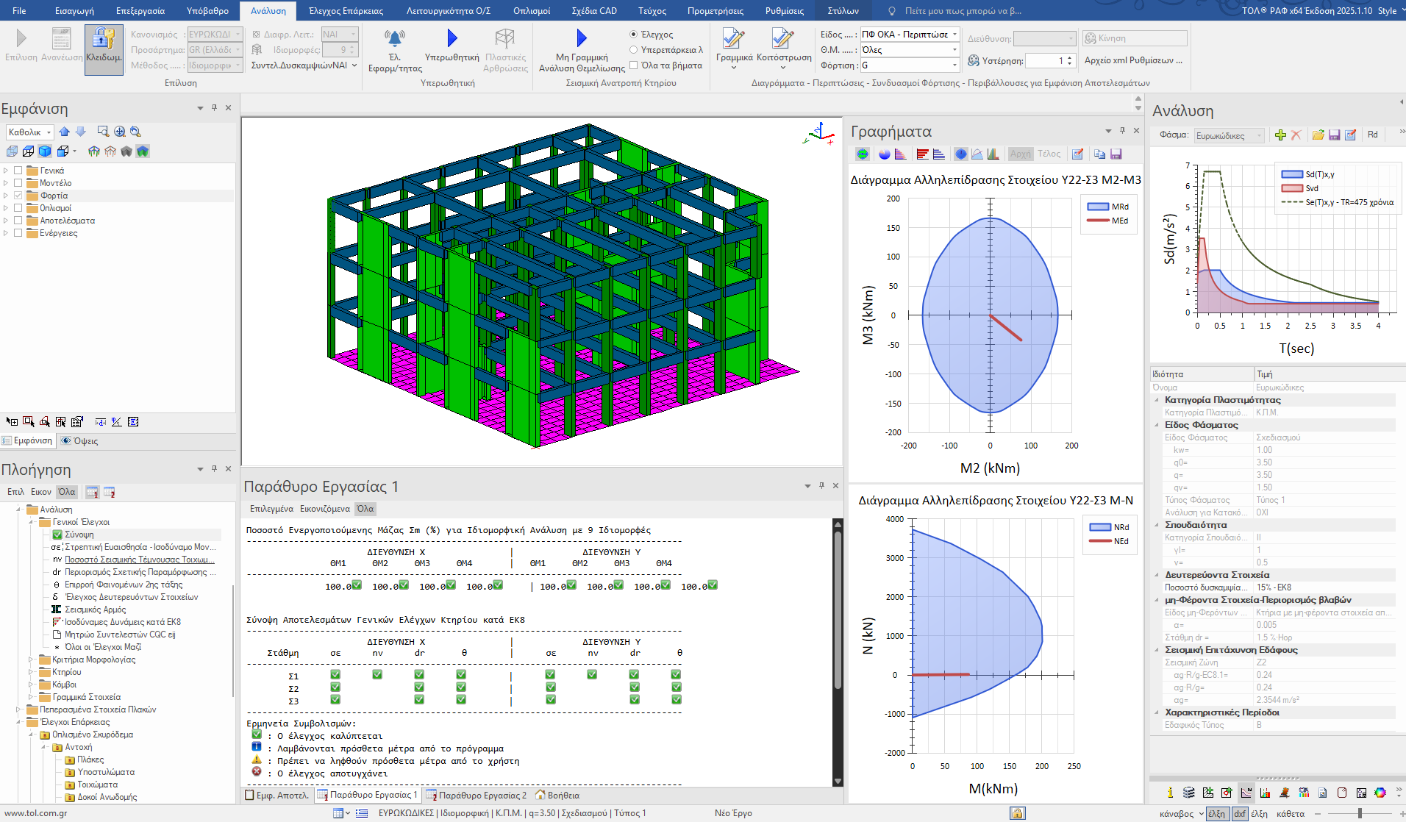Open the Είδος ΠΦ ΟΚΑ dropdown

954,35
